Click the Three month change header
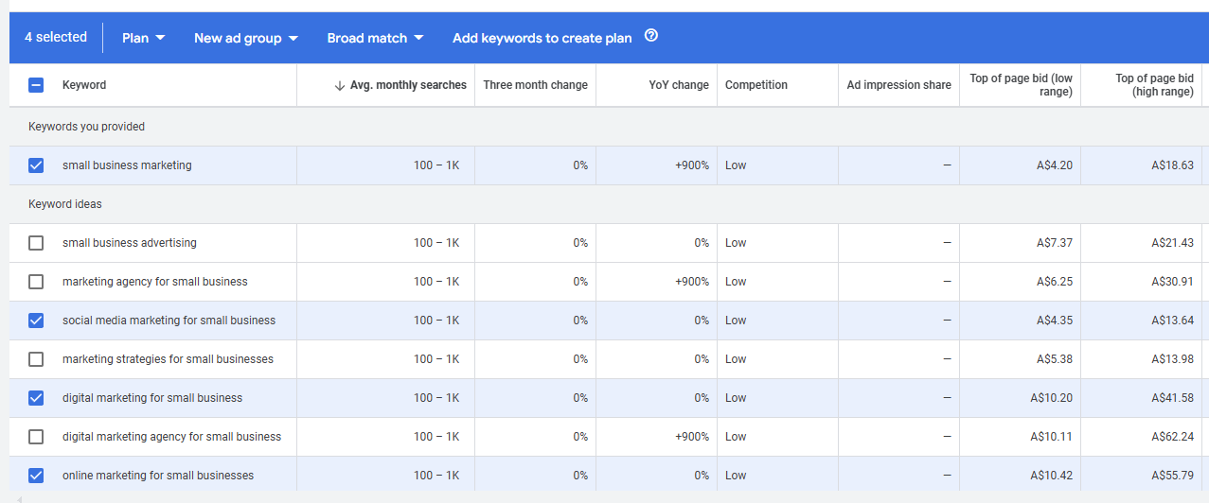1209x503 pixels. click(535, 85)
